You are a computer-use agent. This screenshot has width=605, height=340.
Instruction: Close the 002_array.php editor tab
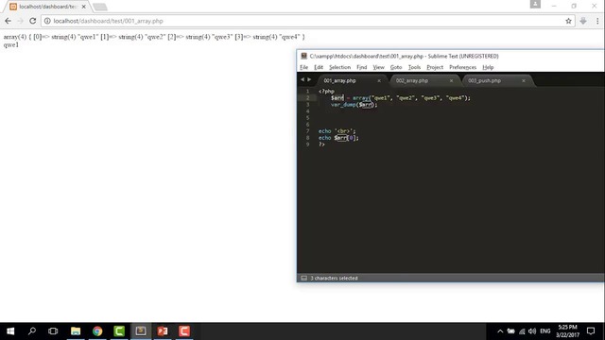click(451, 80)
